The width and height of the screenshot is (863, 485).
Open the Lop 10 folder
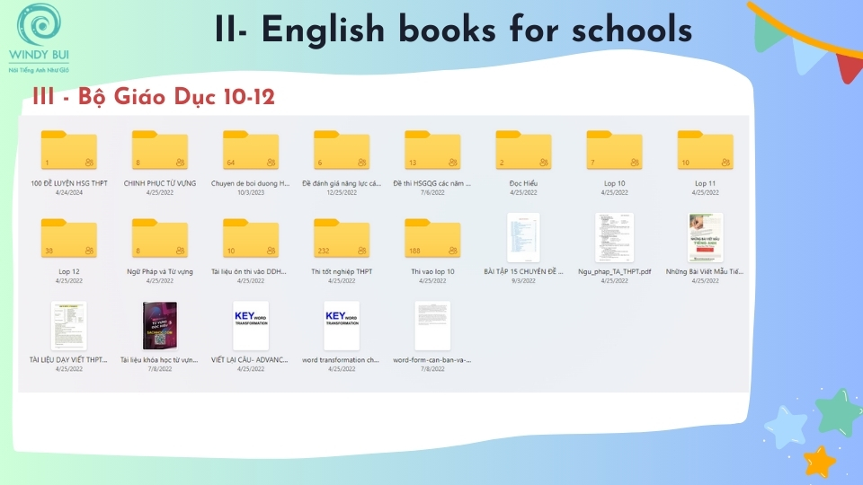(614, 151)
